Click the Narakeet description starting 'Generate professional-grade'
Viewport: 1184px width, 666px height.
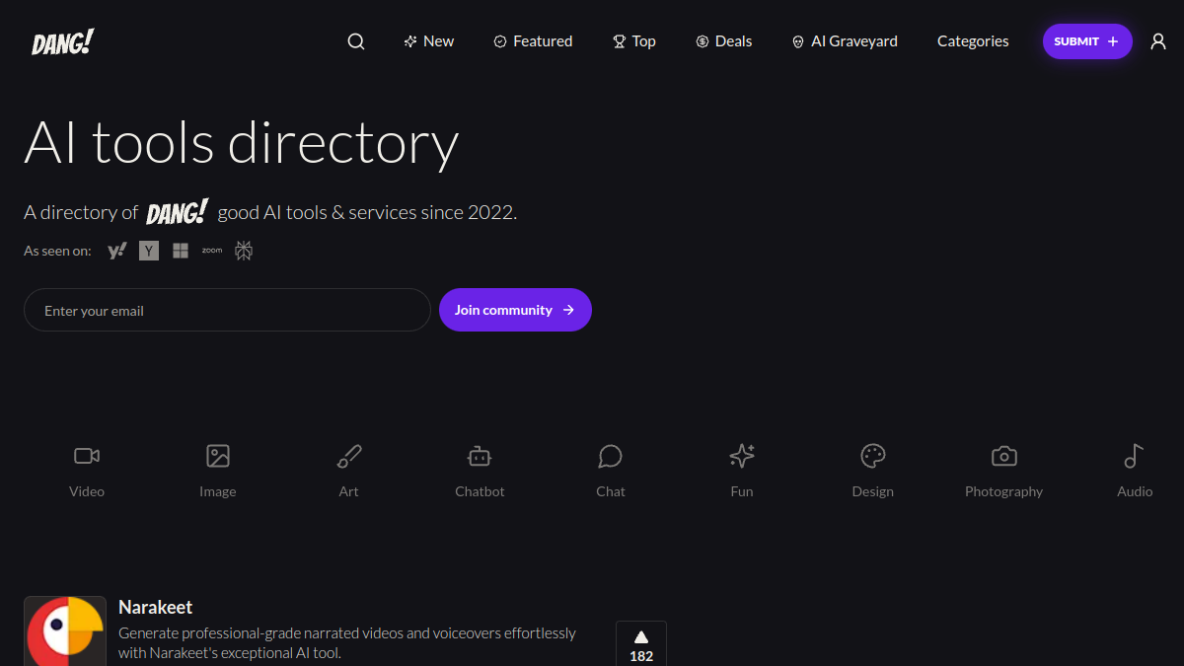click(x=347, y=642)
